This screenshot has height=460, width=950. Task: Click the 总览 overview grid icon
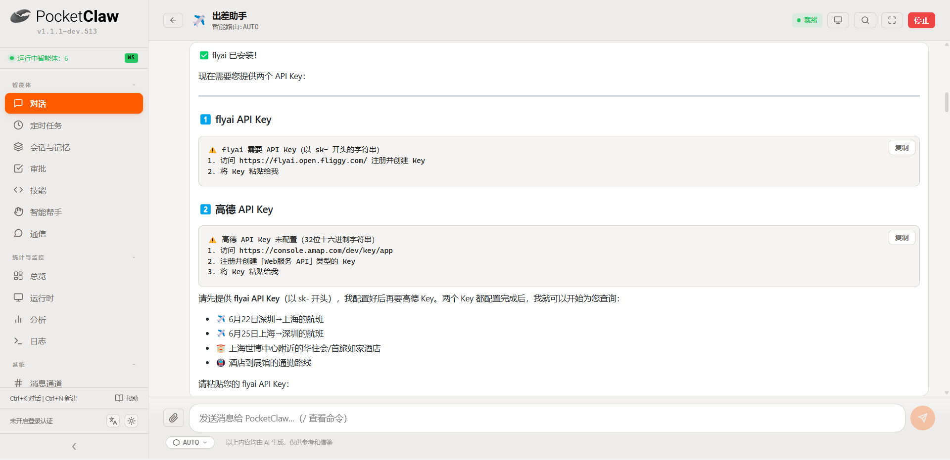[x=18, y=276]
